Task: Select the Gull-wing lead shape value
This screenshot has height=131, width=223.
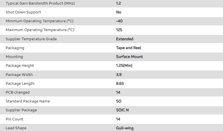Action: pyautogui.click(x=125, y=128)
